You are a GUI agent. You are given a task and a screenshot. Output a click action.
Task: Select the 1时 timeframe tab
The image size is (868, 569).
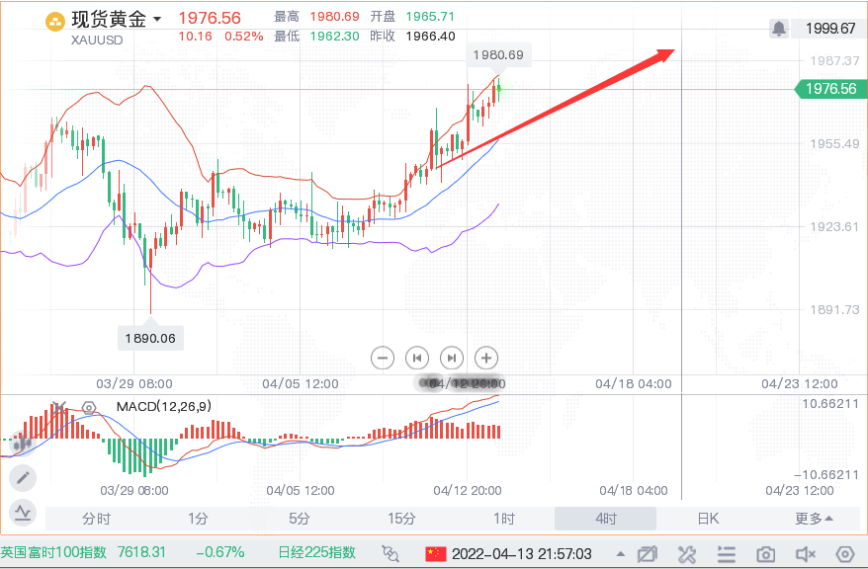[504, 519]
